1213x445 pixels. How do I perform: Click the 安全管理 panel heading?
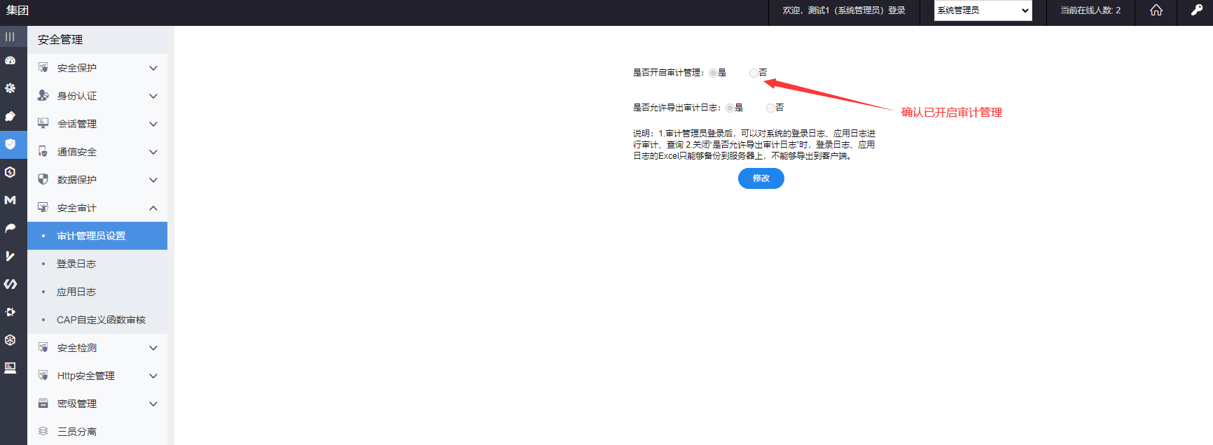coord(60,40)
